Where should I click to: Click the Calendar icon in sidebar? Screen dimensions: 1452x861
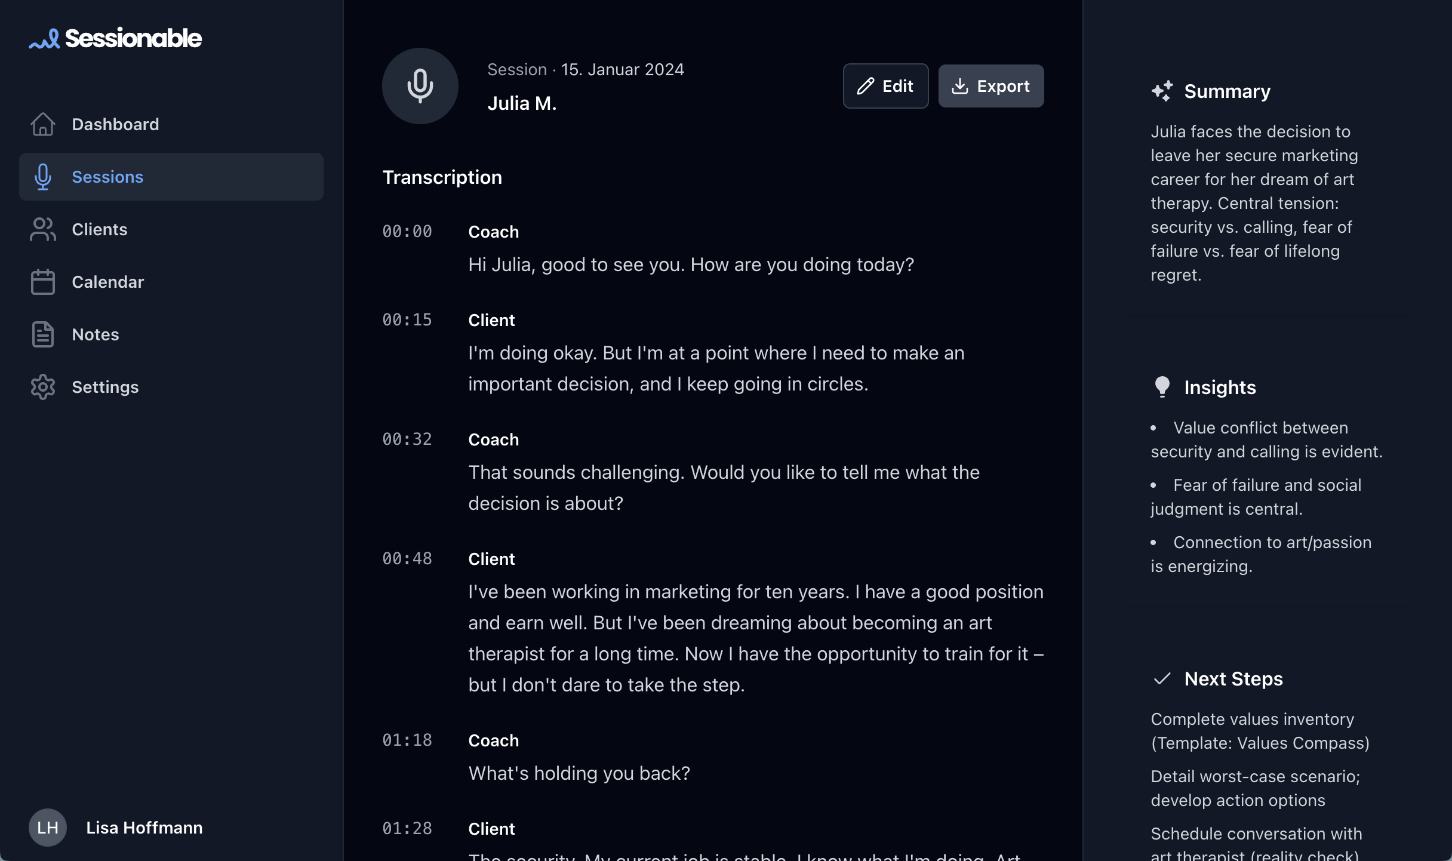43,282
